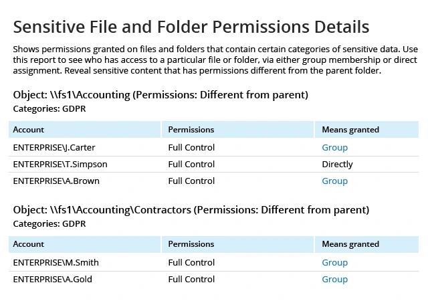
Task: Click Full Control permission for T.Simpson
Action: 191,164
